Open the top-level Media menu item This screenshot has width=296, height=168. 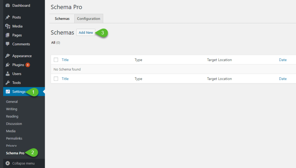[17, 26]
